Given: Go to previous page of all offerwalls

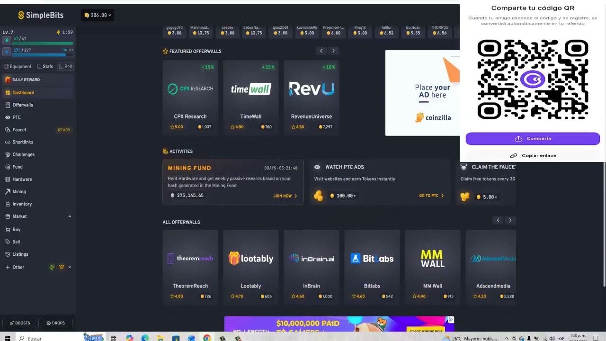Looking at the screenshot, I should pos(498,220).
